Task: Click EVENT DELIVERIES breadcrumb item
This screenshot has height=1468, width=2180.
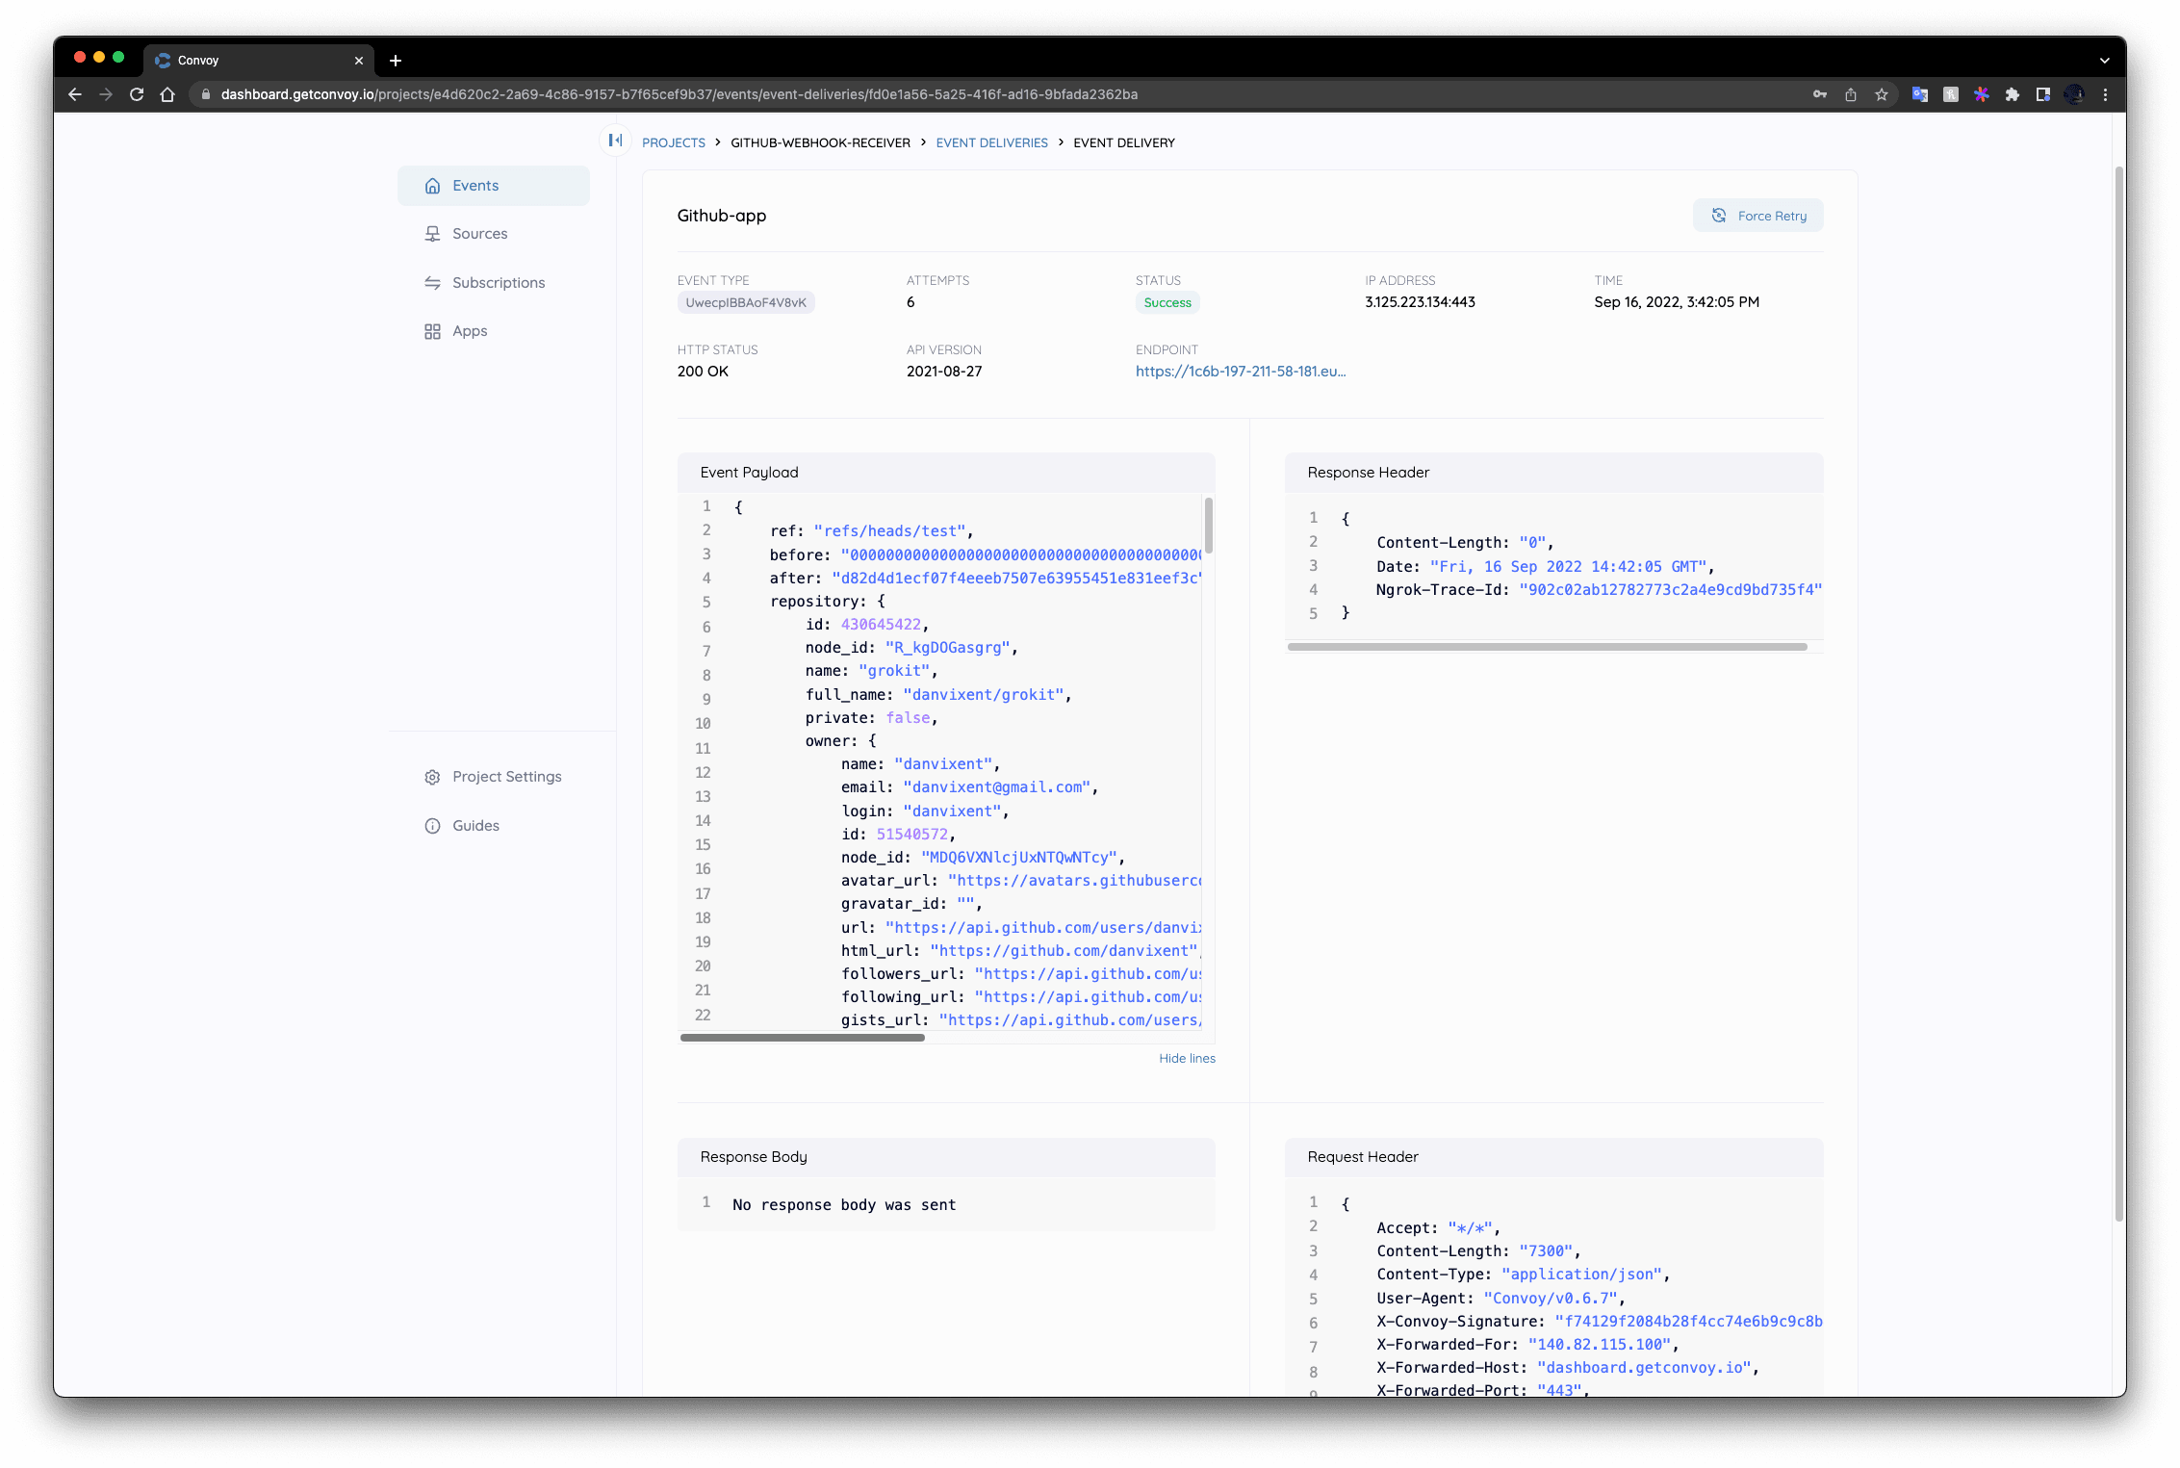Action: 991,142
